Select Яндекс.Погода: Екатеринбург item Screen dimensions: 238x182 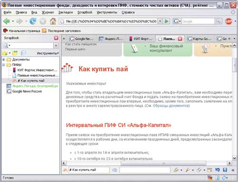pyautogui.click(x=32, y=86)
